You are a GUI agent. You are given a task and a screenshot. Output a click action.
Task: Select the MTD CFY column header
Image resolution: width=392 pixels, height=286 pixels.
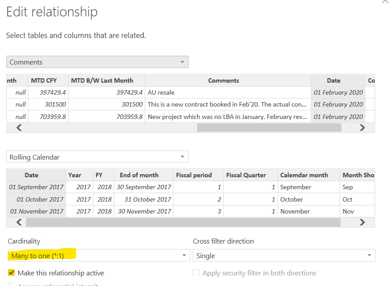pos(48,80)
